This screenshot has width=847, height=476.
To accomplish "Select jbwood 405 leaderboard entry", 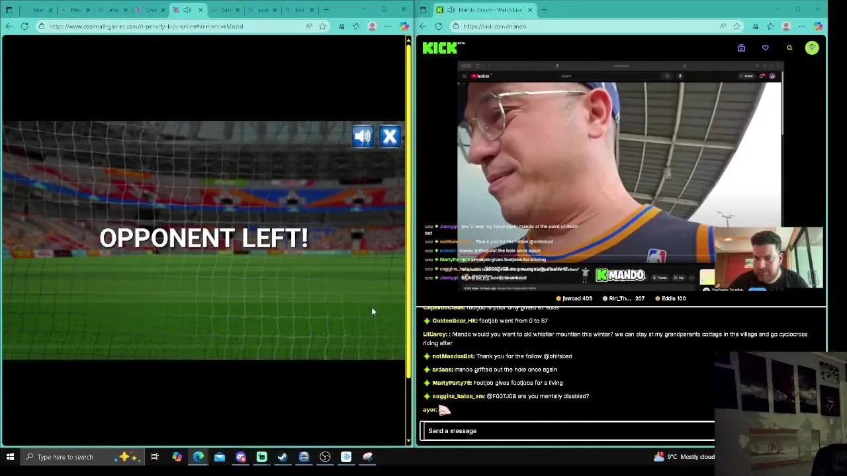I will point(574,298).
